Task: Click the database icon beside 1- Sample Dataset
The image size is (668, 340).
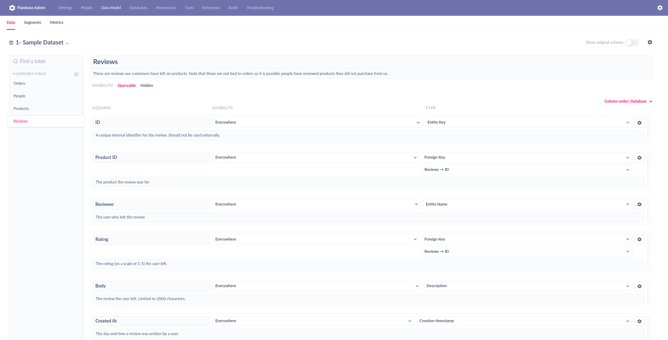Action: (11, 42)
